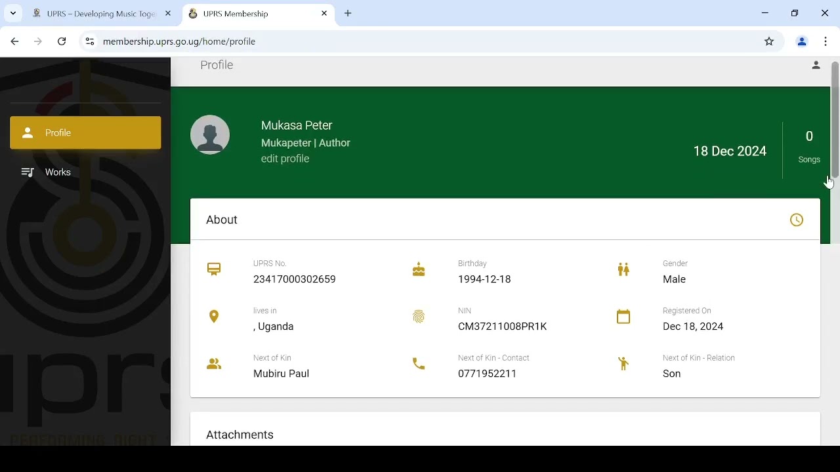Select the UPRS Membership tab
Image resolution: width=840 pixels, height=472 pixels.
click(256, 14)
